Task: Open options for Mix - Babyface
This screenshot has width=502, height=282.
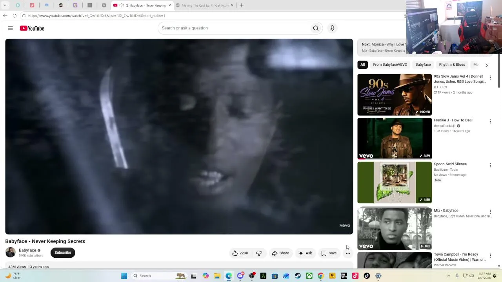Action: (490, 212)
